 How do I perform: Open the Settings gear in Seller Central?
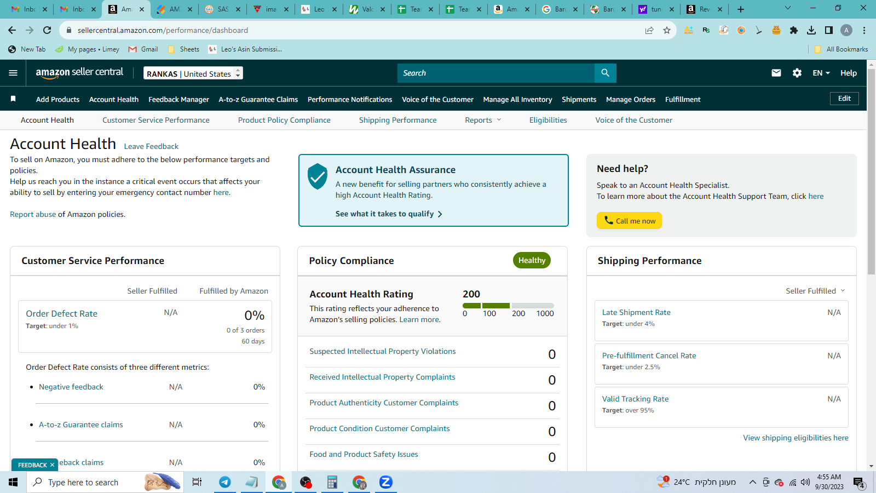797,73
